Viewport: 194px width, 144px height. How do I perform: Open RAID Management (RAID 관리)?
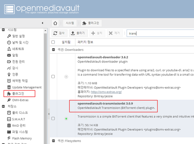pos(16,126)
